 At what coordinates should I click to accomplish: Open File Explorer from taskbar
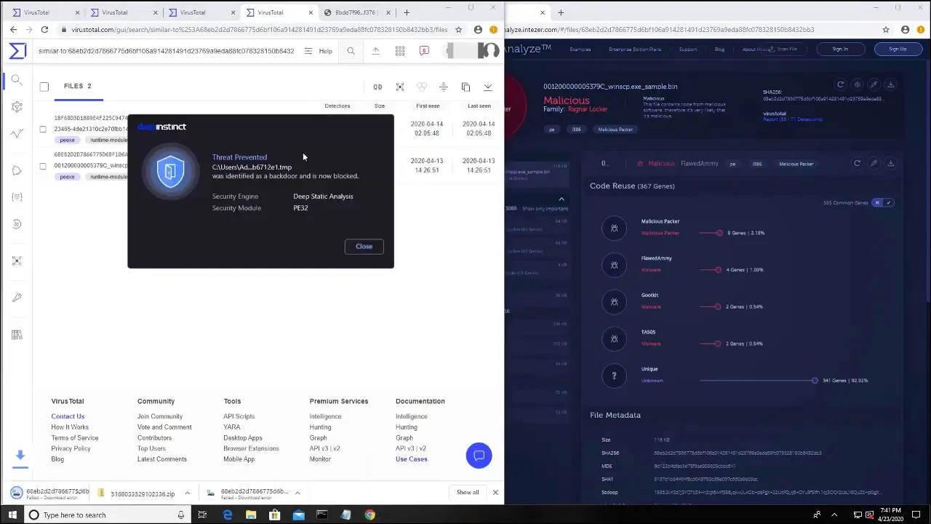point(251,515)
